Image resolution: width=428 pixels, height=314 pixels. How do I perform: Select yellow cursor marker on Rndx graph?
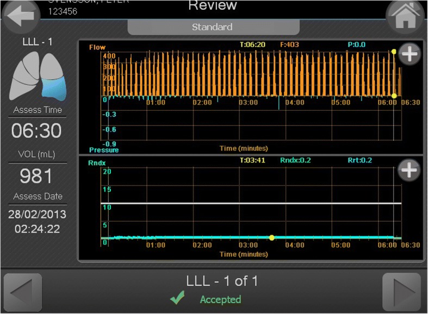[271, 237]
